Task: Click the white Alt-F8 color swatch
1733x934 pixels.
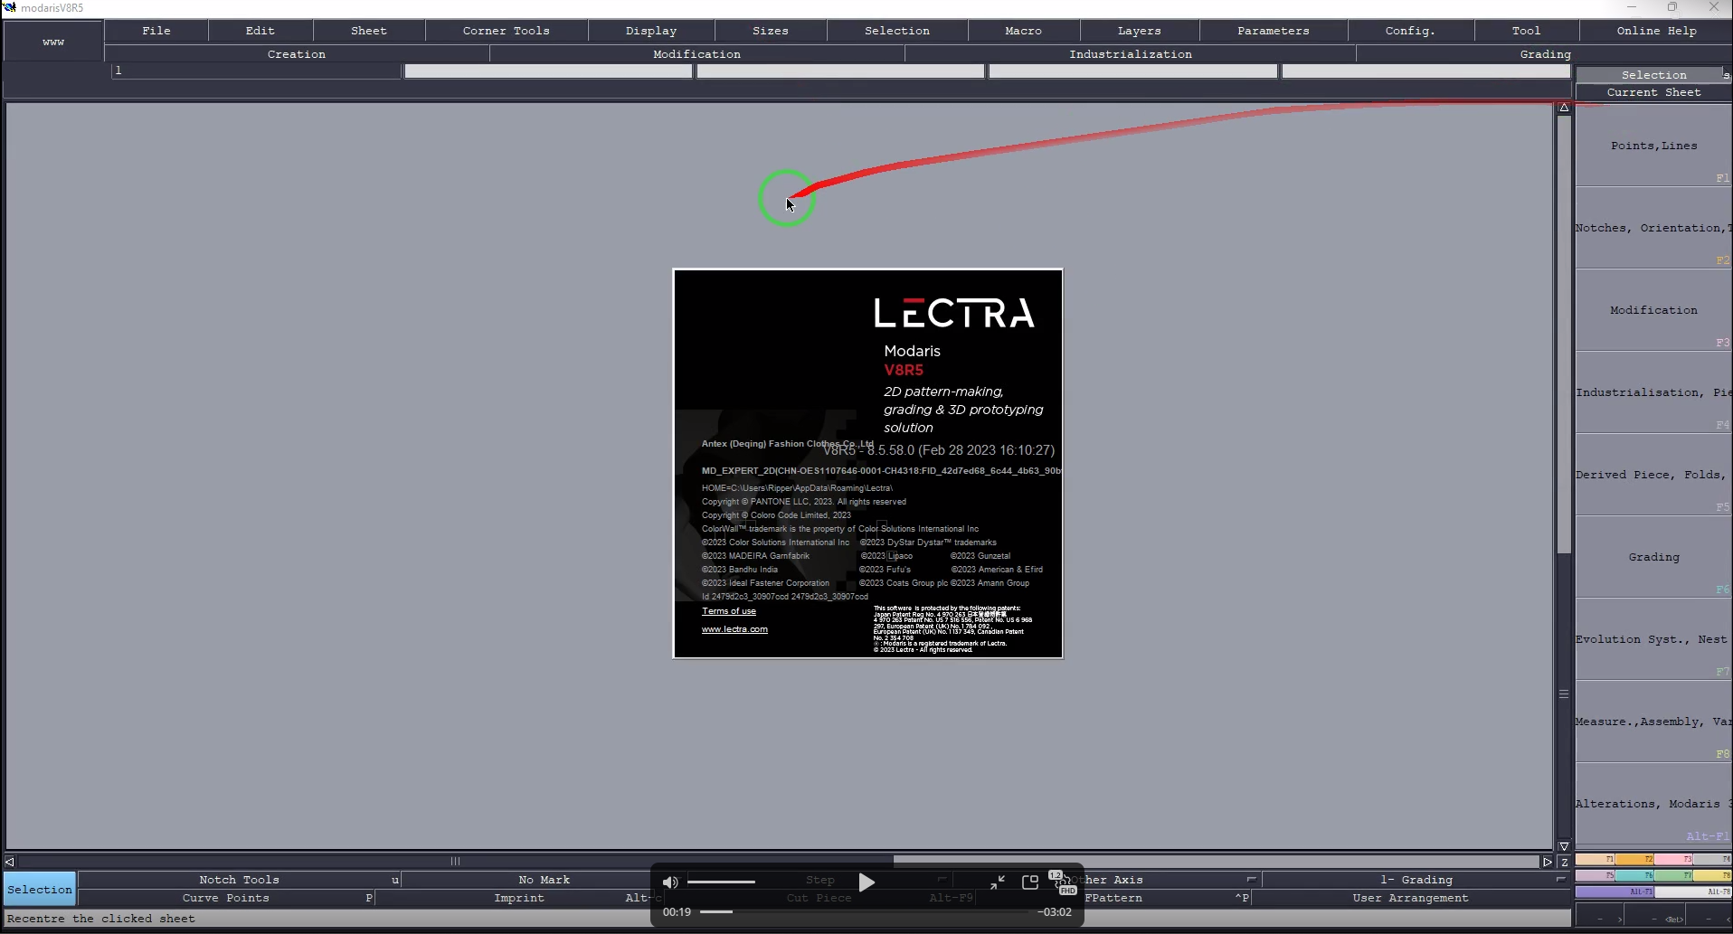Action: coord(1693,892)
